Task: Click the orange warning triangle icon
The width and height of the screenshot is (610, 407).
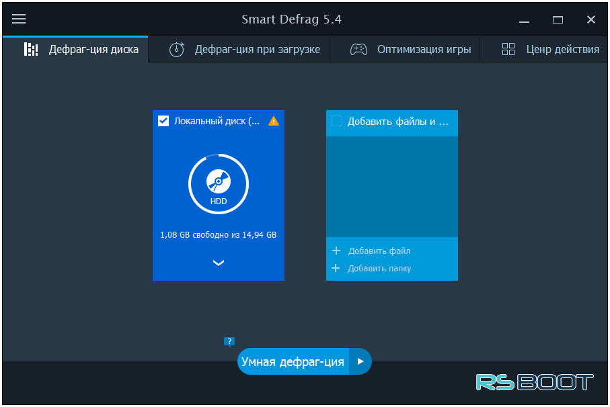Action: [x=273, y=122]
